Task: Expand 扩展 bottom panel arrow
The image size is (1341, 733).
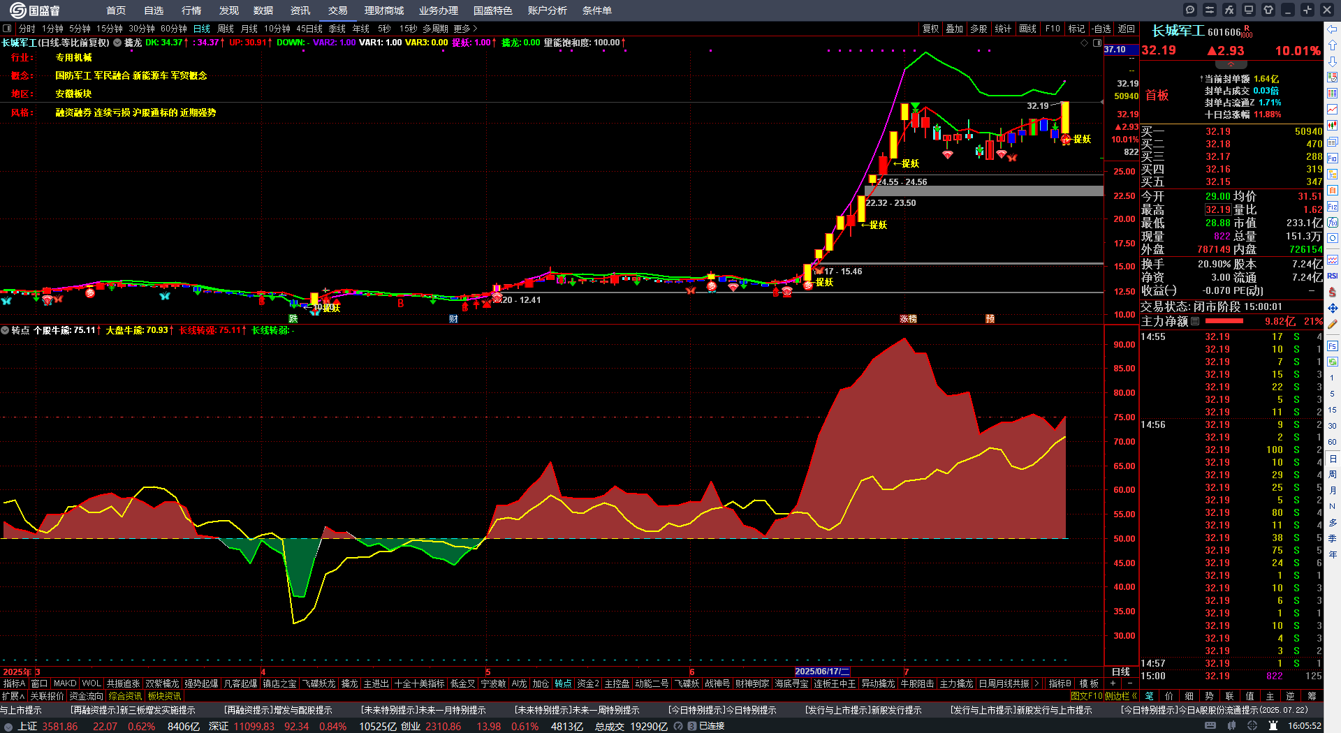Action: point(13,696)
